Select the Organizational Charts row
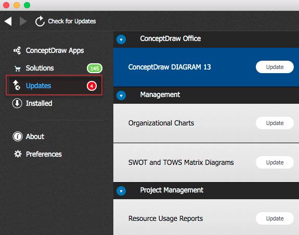Screen dimensions: 299x235 [206, 123]
